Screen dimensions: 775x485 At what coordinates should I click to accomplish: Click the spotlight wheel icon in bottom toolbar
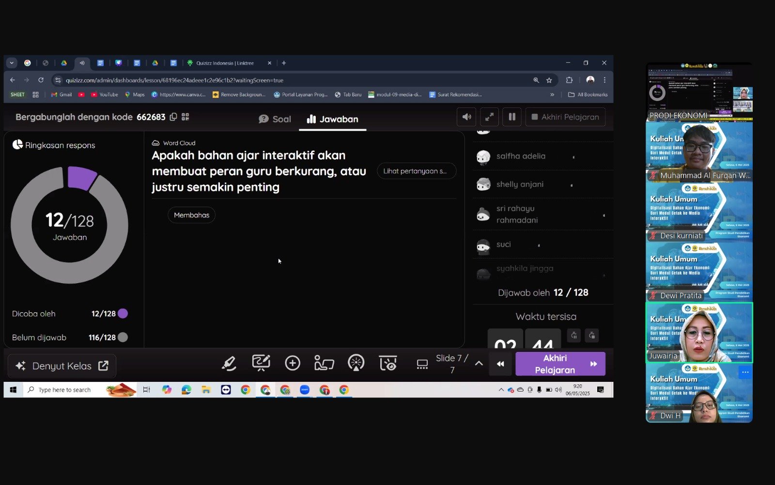pyautogui.click(x=356, y=364)
